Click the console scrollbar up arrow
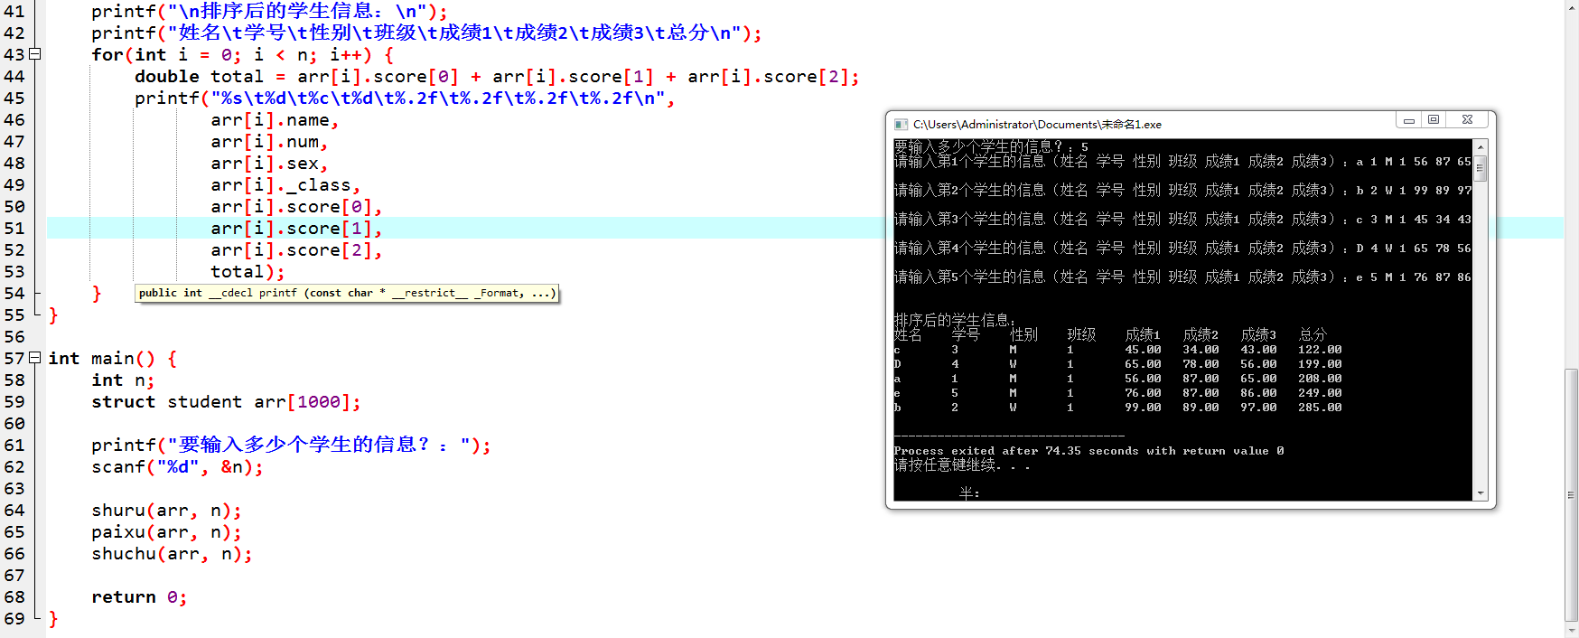This screenshot has height=638, width=1579. pos(1481,146)
